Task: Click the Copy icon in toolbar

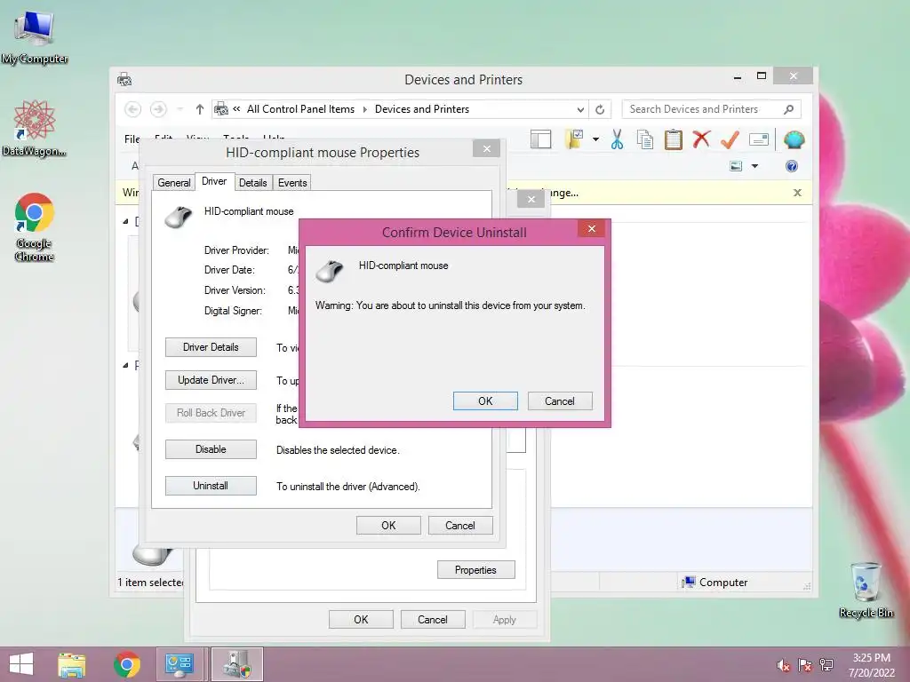Action: click(645, 139)
